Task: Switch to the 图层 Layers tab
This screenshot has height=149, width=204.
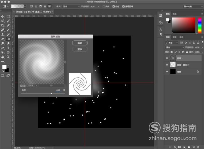Action: coord(168,37)
